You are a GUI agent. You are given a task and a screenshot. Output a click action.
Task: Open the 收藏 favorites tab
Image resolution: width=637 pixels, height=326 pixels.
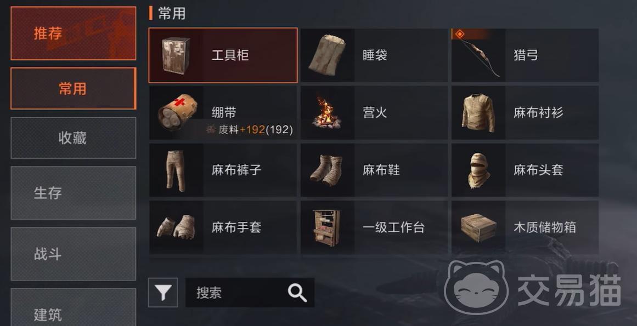(73, 138)
